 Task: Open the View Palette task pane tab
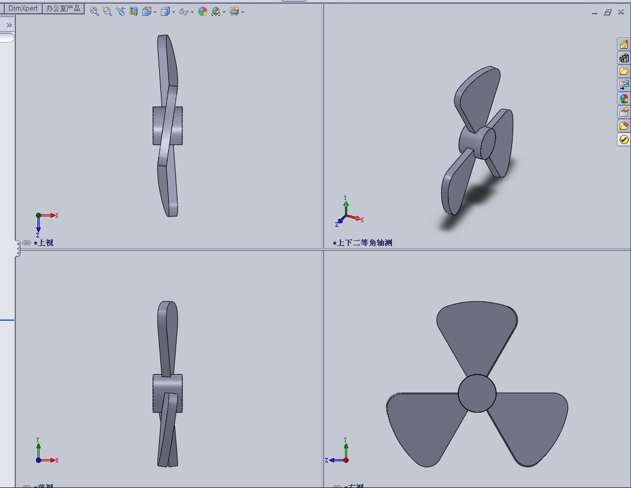click(624, 85)
